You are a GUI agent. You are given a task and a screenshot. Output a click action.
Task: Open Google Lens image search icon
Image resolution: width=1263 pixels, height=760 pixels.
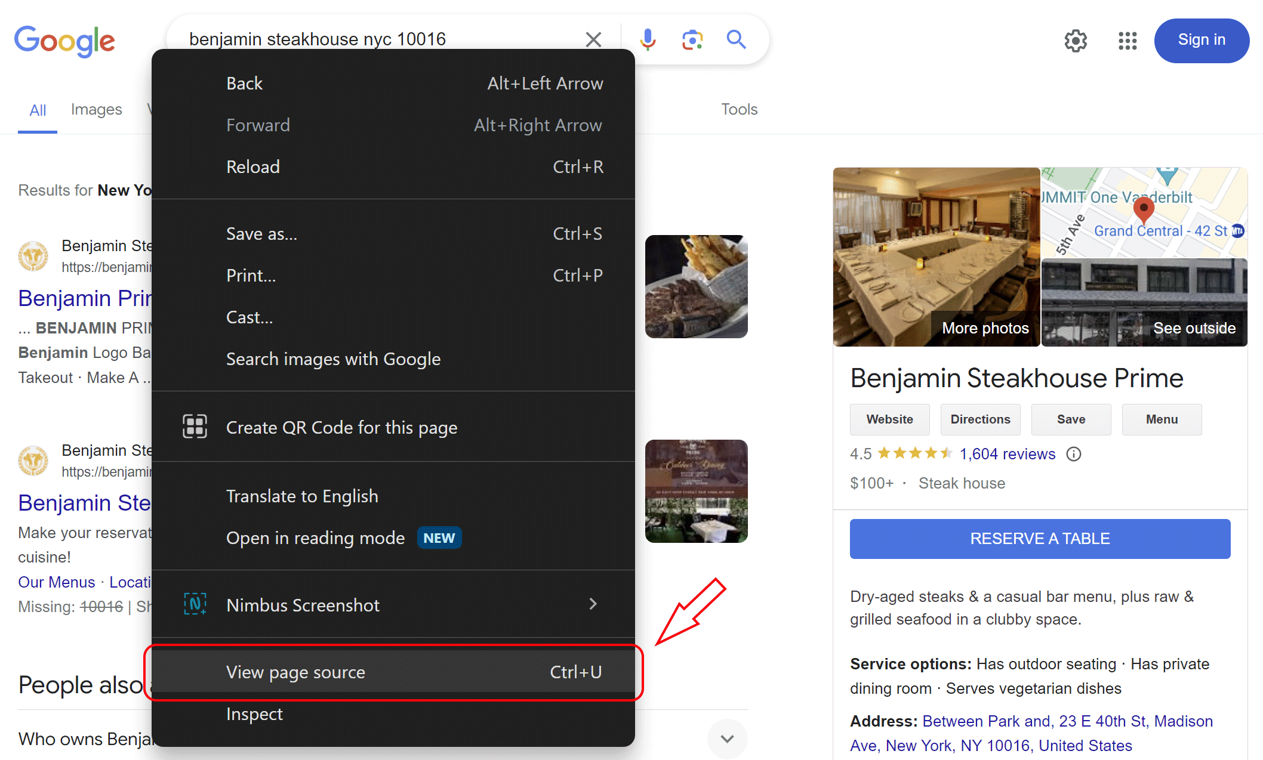pos(692,40)
